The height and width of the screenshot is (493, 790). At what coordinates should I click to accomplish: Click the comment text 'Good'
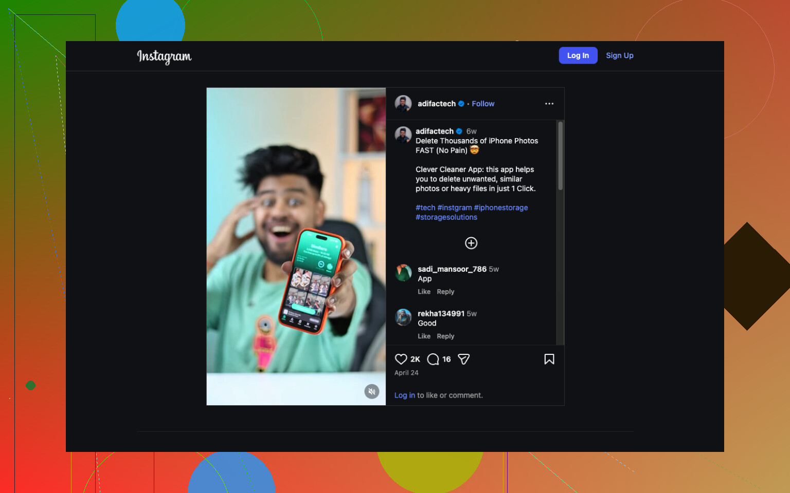pos(427,323)
